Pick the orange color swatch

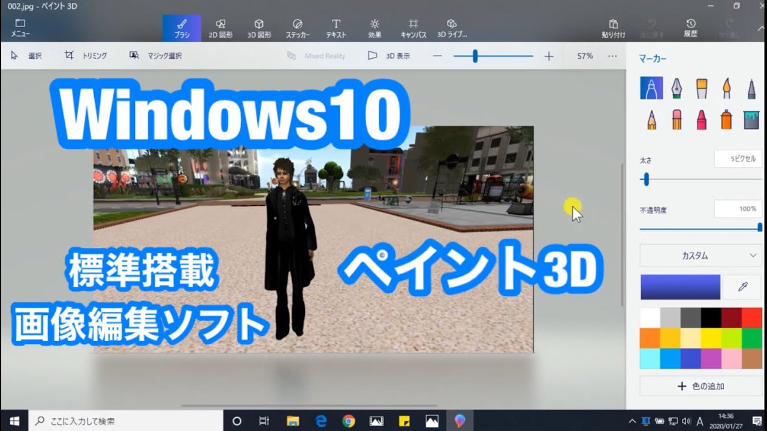point(650,338)
